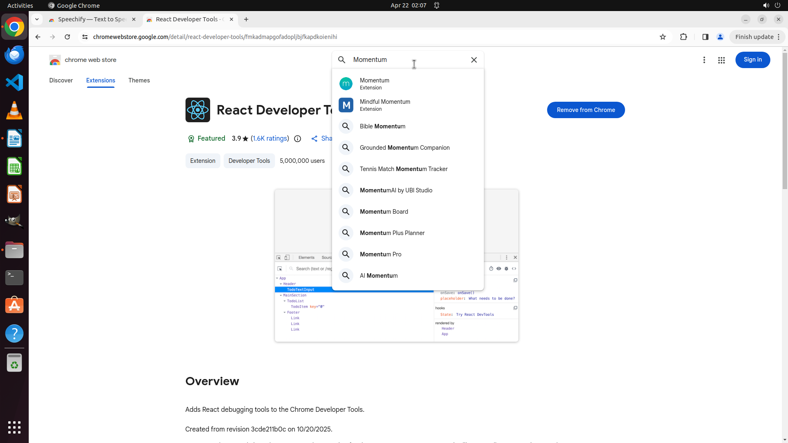Open the 1.6K ratings link
The height and width of the screenshot is (443, 788).
(270, 139)
